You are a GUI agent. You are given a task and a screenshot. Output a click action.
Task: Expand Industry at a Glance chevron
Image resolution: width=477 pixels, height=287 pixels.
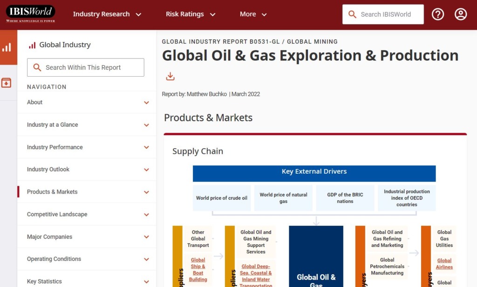click(146, 125)
